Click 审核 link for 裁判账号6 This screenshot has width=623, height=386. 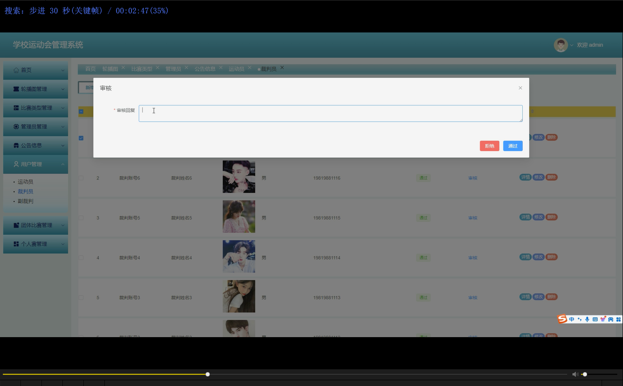[x=473, y=178]
